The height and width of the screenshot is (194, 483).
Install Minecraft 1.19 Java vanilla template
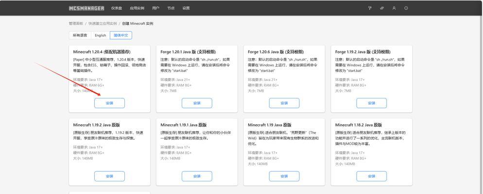tap(284, 176)
